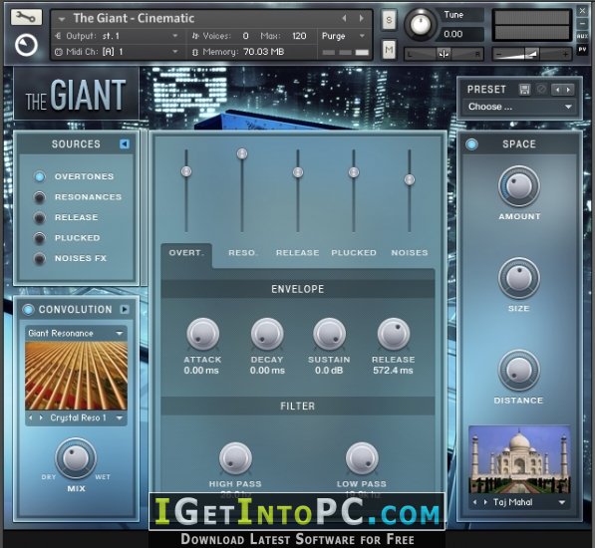The image size is (595, 548).
Task: Collapse Sources panel with blue arrow
Action: click(x=125, y=143)
